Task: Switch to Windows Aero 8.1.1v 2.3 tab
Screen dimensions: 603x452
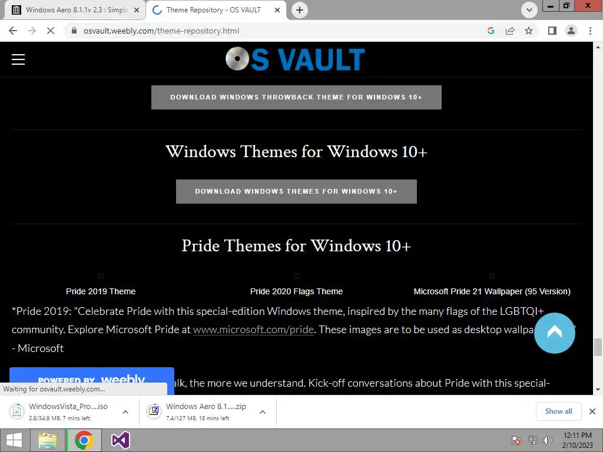Action: [75, 10]
